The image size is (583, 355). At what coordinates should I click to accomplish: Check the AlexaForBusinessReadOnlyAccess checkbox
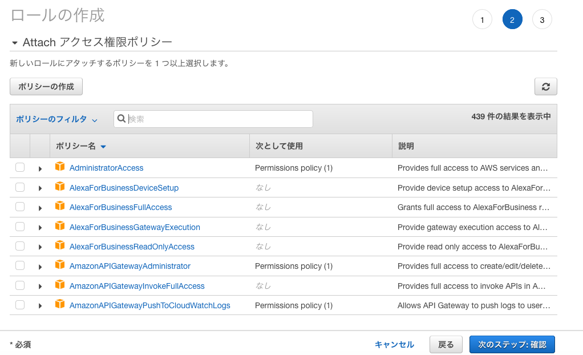point(19,246)
